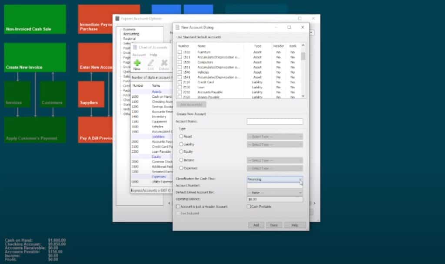Check the box for account 1510 Furniture
Viewport: 445px width, 264px height.
(179, 52)
